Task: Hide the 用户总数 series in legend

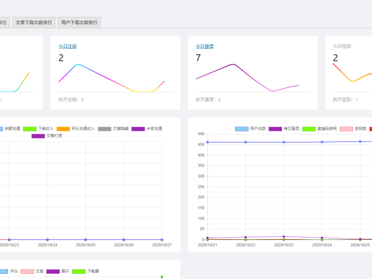Action: click(x=242, y=128)
